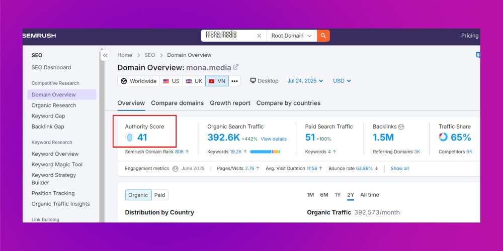
Task: Open SEO Dashboard in sidebar
Action: coord(51,68)
